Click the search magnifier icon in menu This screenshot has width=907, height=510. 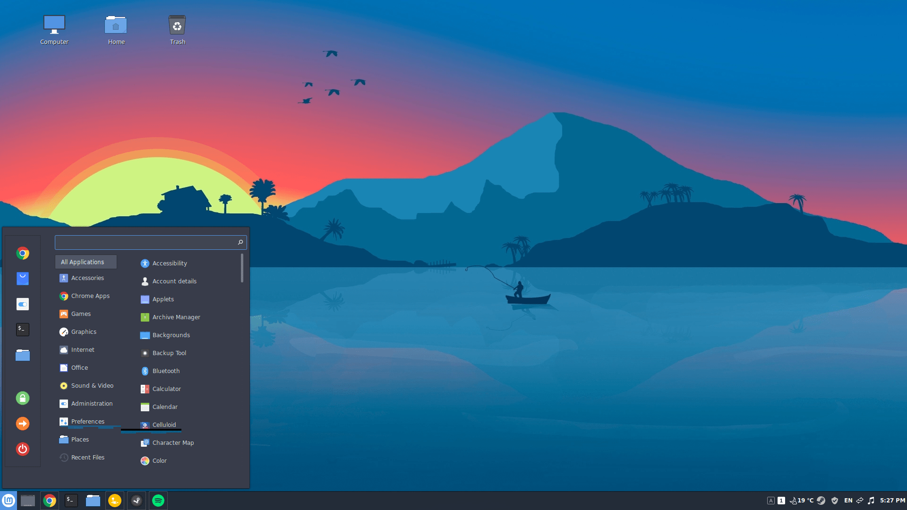point(240,242)
